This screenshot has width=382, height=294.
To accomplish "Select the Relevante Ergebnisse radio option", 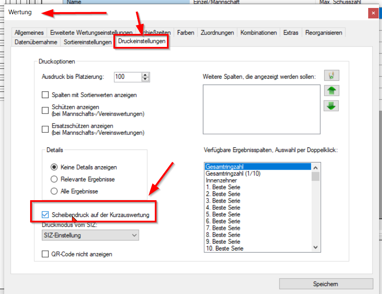I will point(54,179).
